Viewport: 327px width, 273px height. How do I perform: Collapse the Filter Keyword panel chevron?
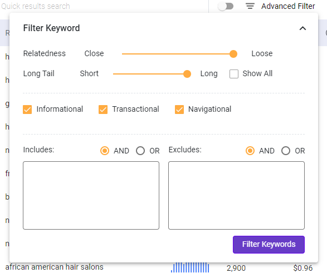pos(302,28)
